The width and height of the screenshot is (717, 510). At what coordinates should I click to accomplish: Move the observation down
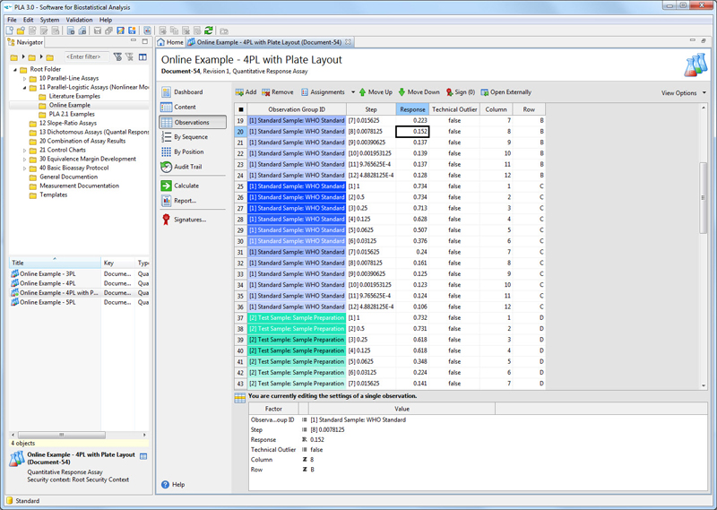tap(419, 92)
